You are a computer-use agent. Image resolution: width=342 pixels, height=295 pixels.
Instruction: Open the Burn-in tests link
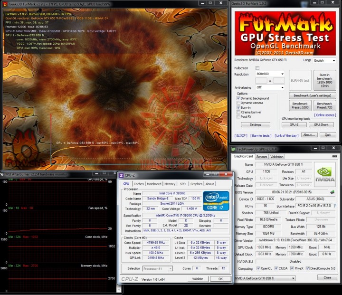[x=261, y=135]
